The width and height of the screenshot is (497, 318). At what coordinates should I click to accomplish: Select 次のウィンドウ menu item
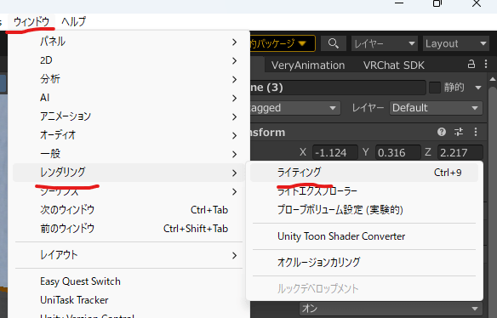pos(129,210)
